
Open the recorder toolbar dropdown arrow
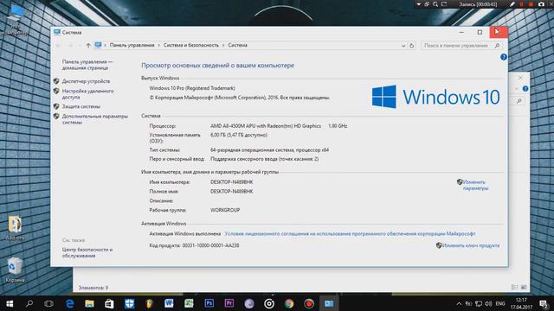point(419,4)
